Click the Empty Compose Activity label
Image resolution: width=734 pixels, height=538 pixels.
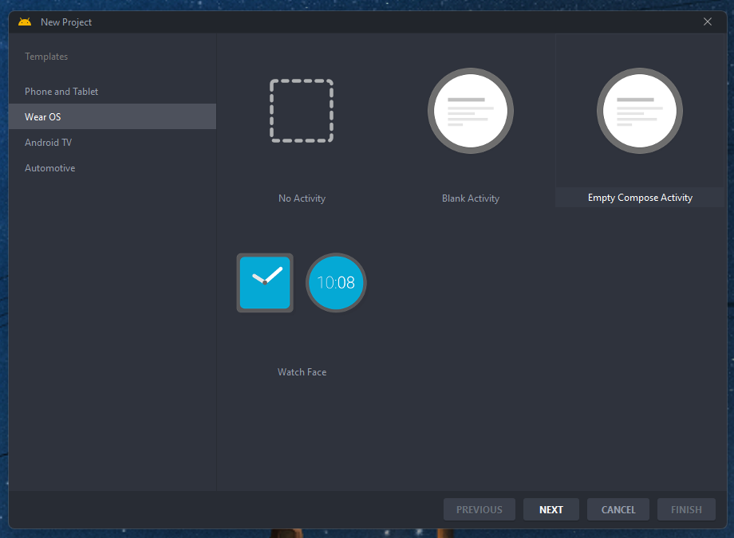pyautogui.click(x=640, y=198)
